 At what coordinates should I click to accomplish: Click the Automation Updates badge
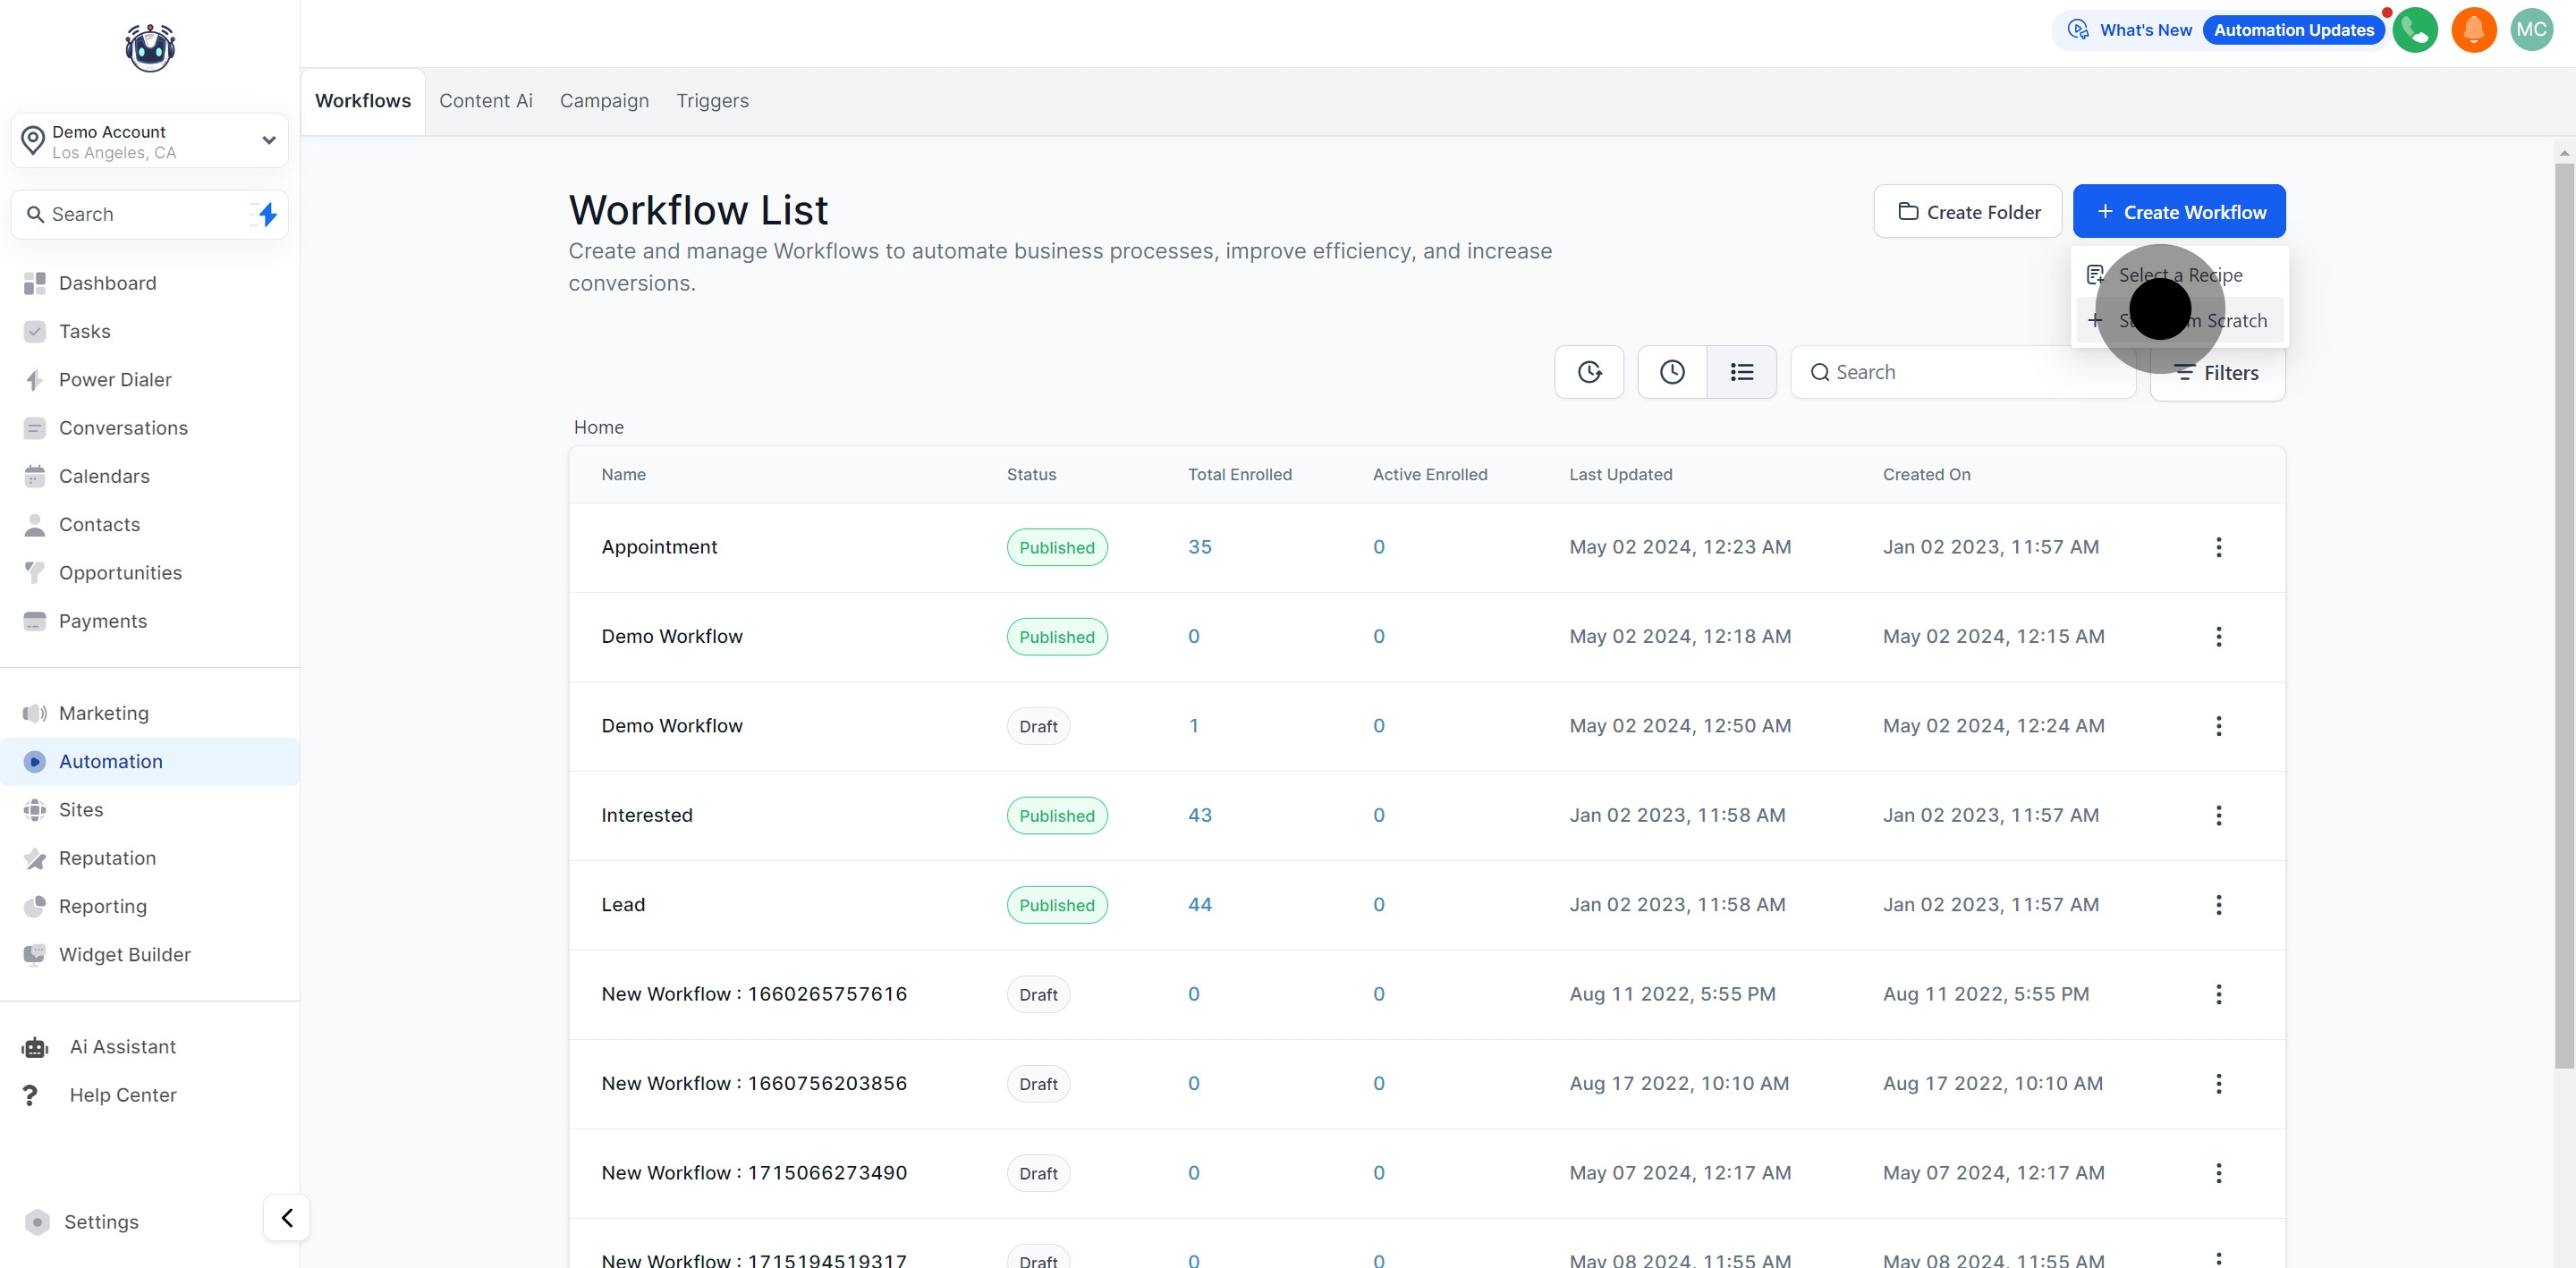[2293, 30]
